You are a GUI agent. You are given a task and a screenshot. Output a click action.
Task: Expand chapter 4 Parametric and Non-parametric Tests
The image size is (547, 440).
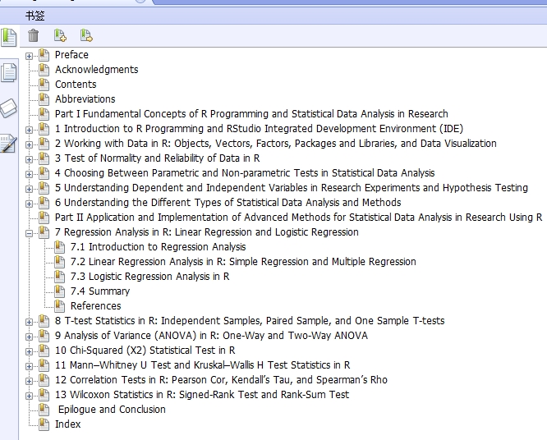click(30, 174)
